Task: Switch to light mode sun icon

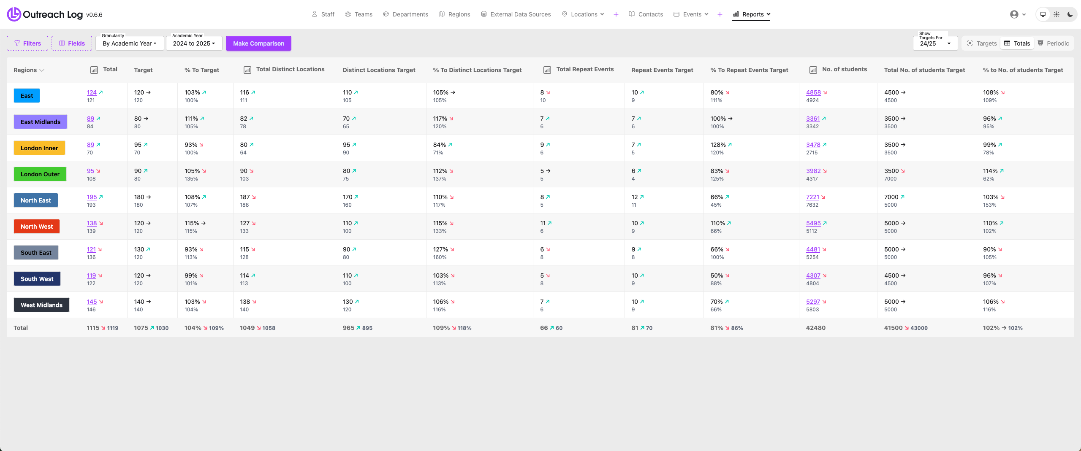Action: (1057, 14)
